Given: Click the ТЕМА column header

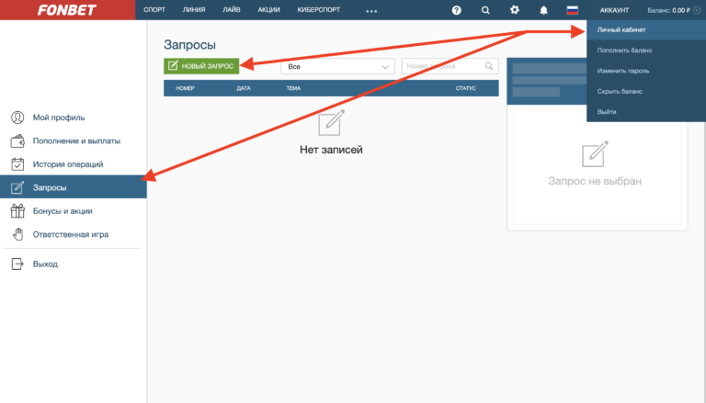Looking at the screenshot, I should [293, 88].
